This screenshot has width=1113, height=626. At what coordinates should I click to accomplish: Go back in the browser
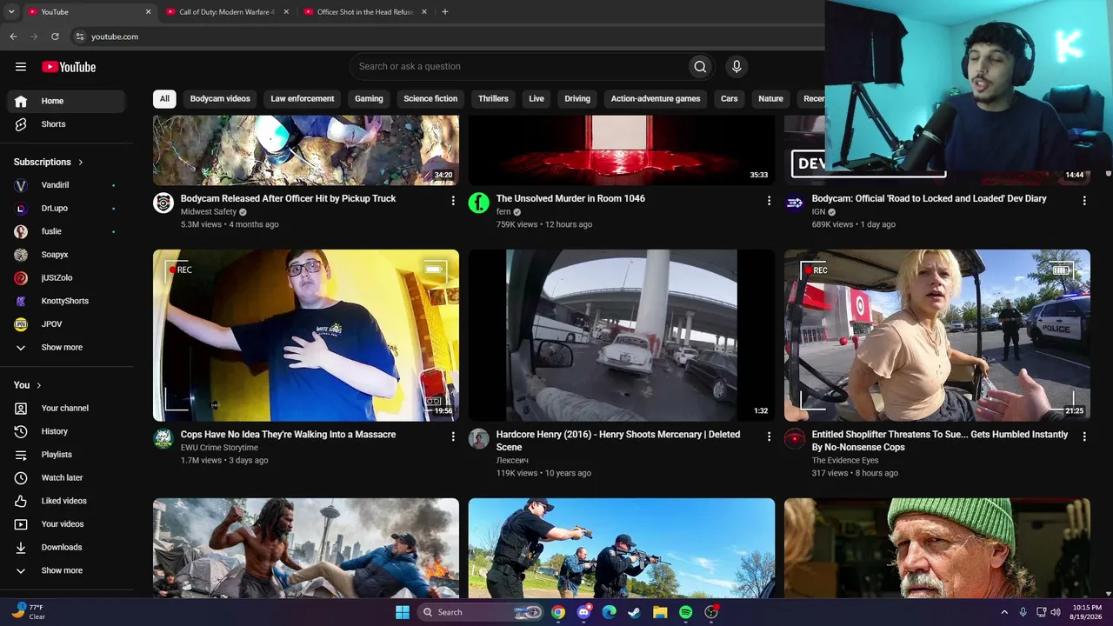tap(13, 37)
